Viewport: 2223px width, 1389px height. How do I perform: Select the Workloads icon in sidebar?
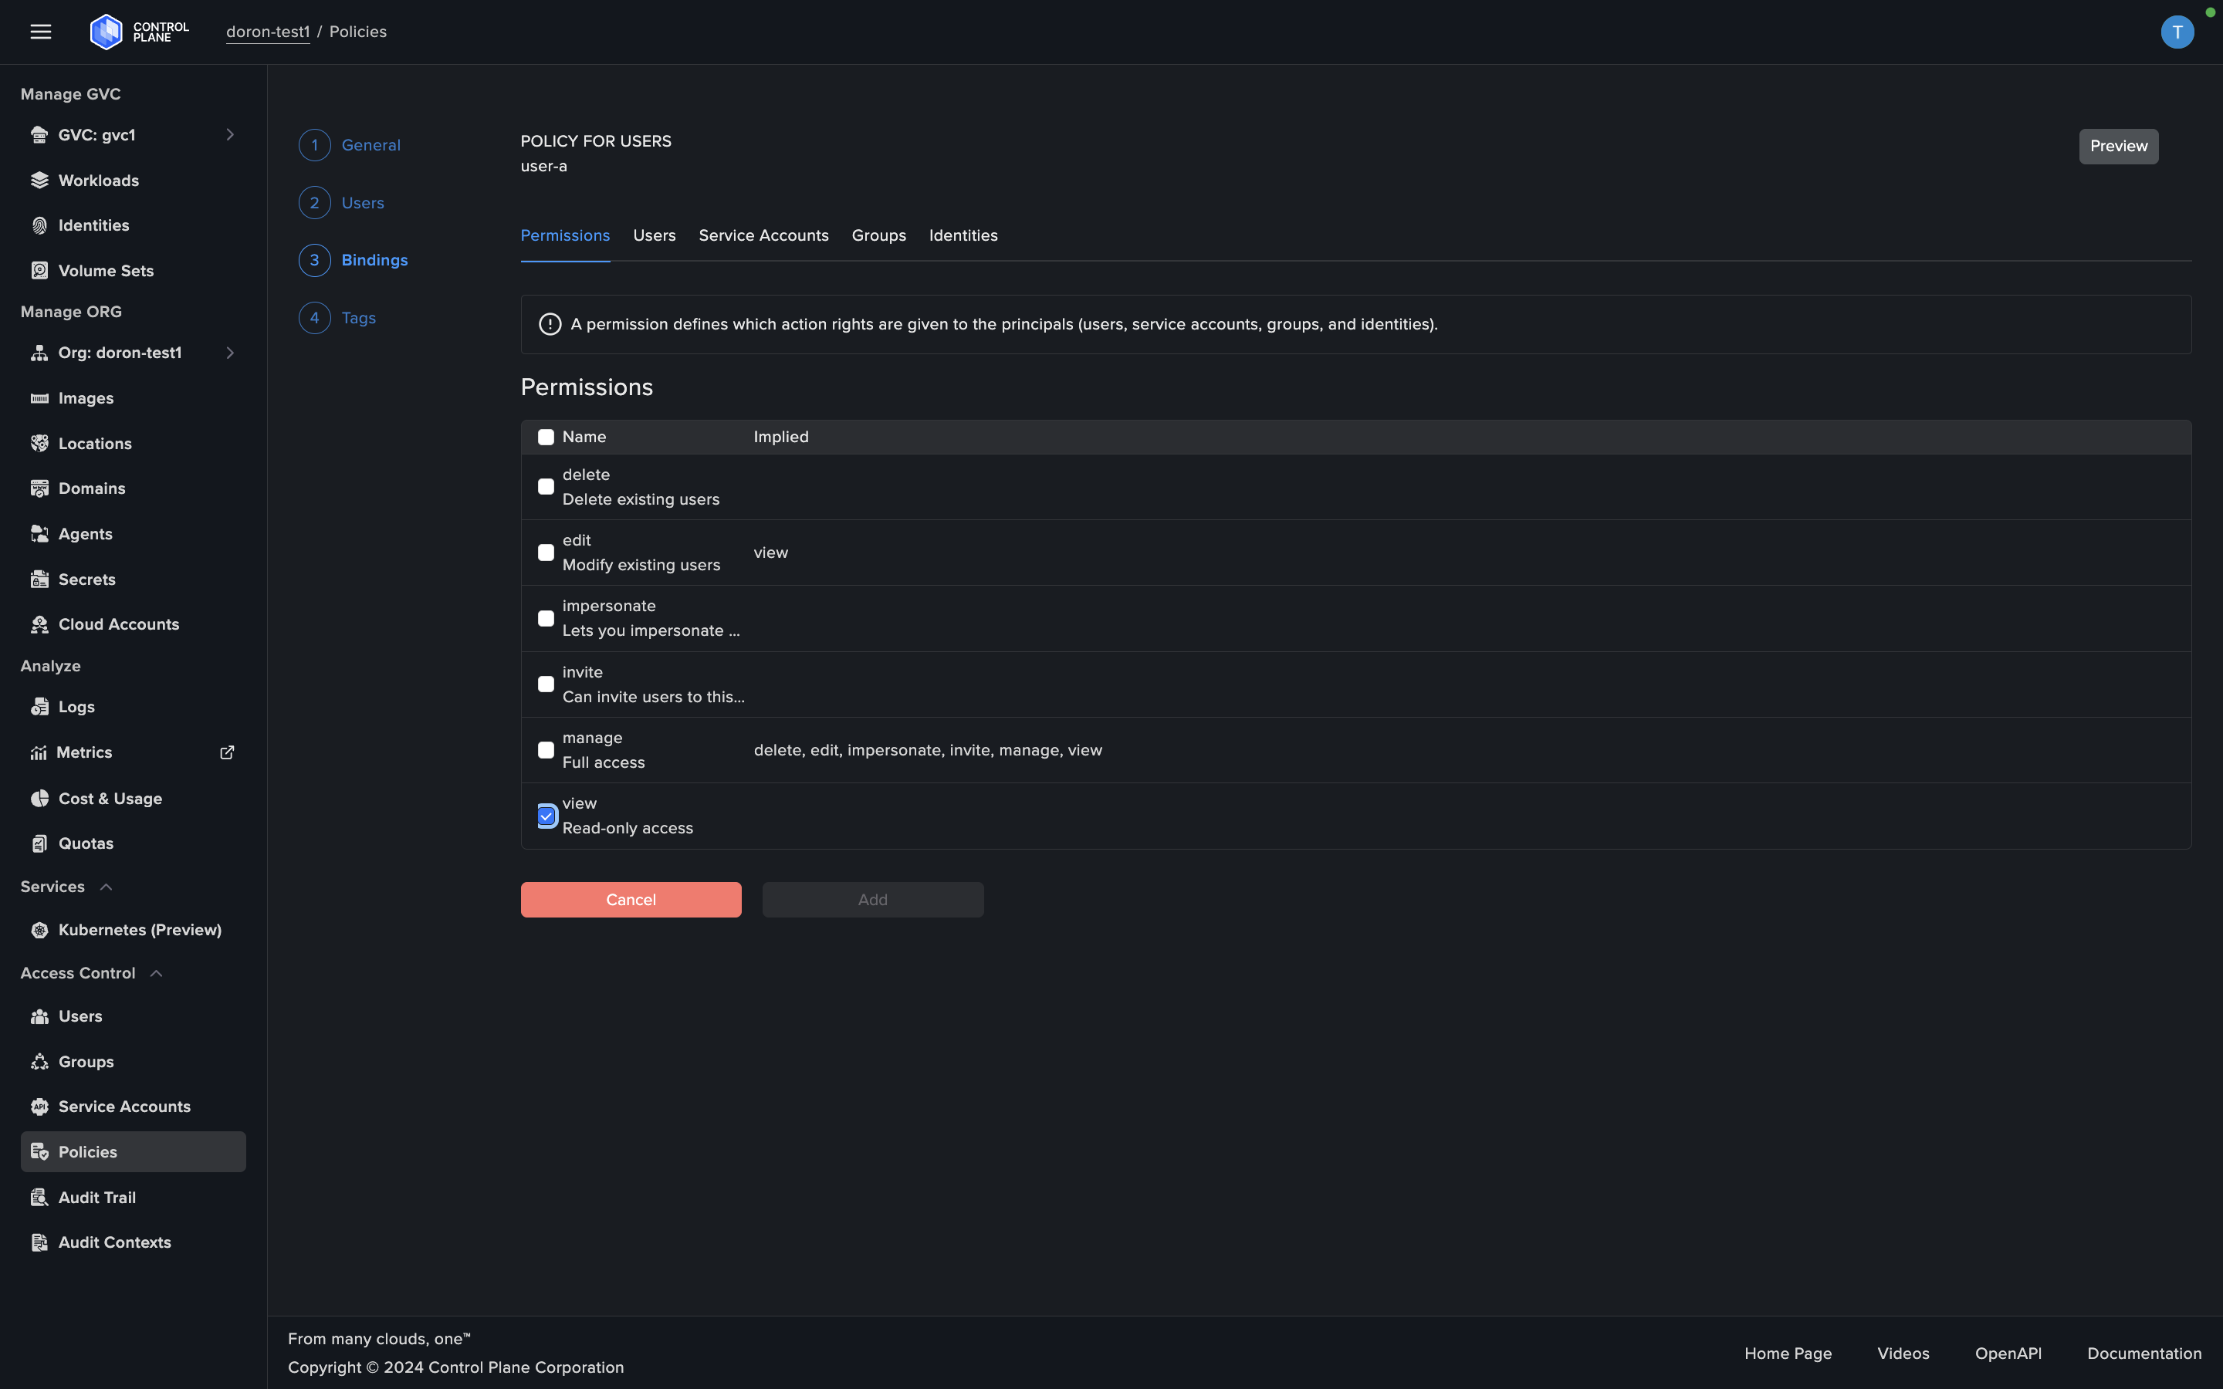39,180
